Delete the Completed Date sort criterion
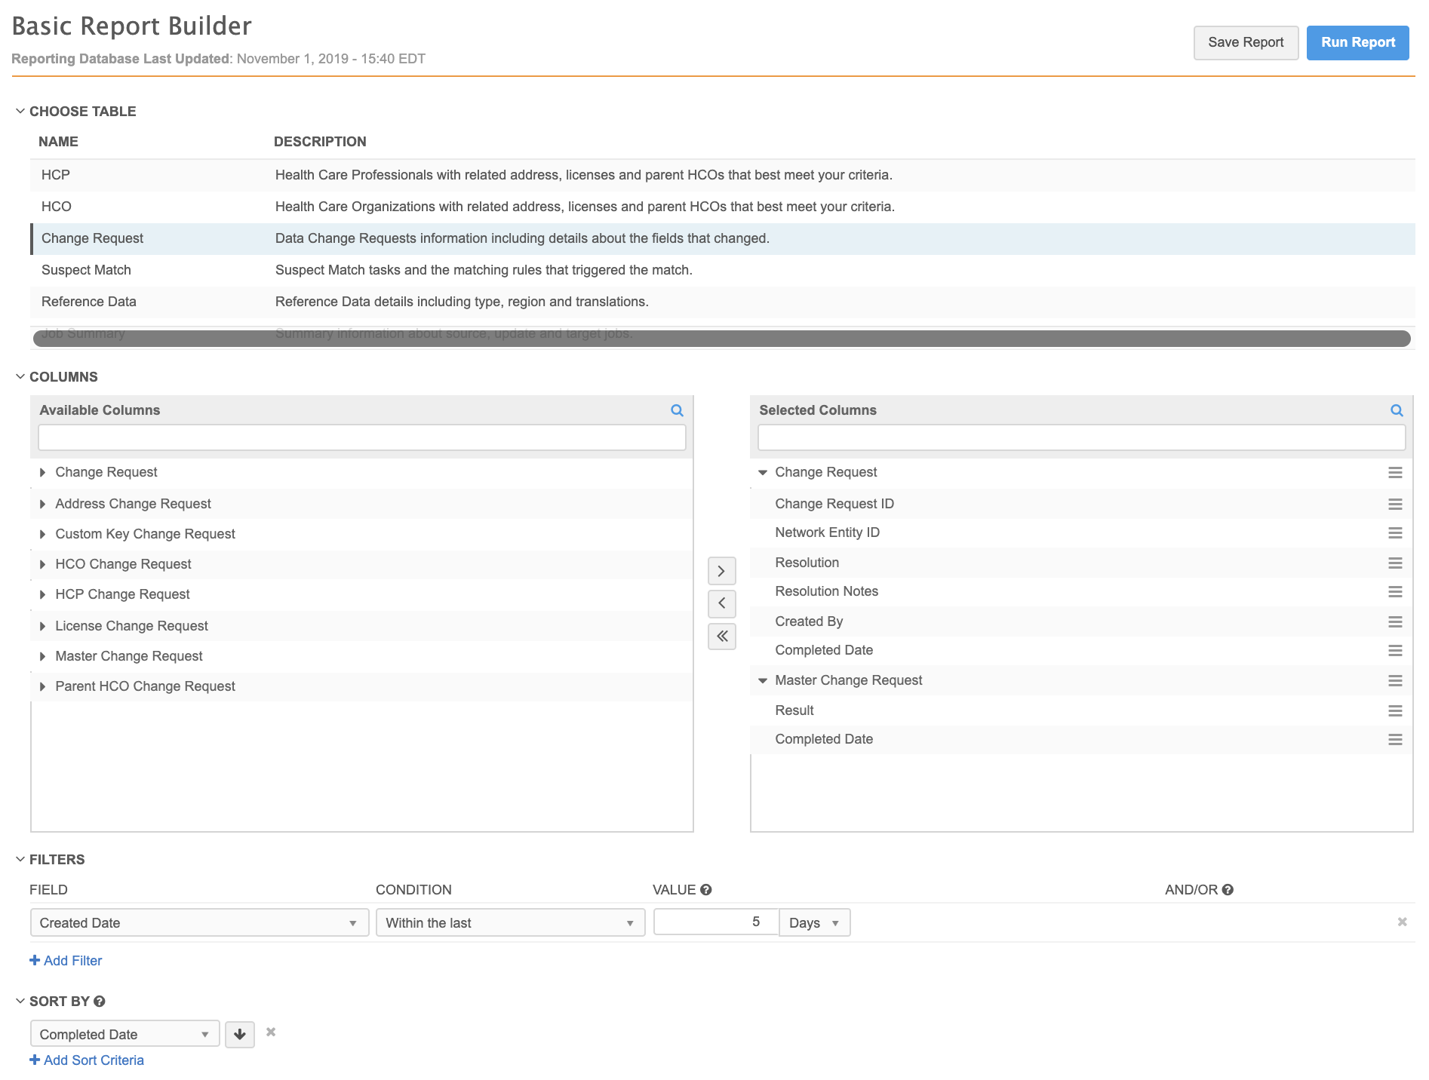1429x1080 pixels. coord(271,1032)
